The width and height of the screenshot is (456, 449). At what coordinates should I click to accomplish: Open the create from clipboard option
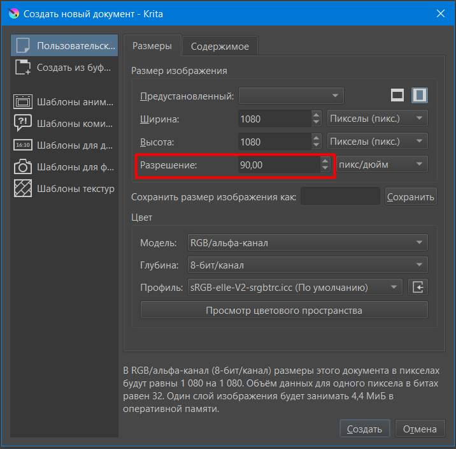(x=23, y=67)
